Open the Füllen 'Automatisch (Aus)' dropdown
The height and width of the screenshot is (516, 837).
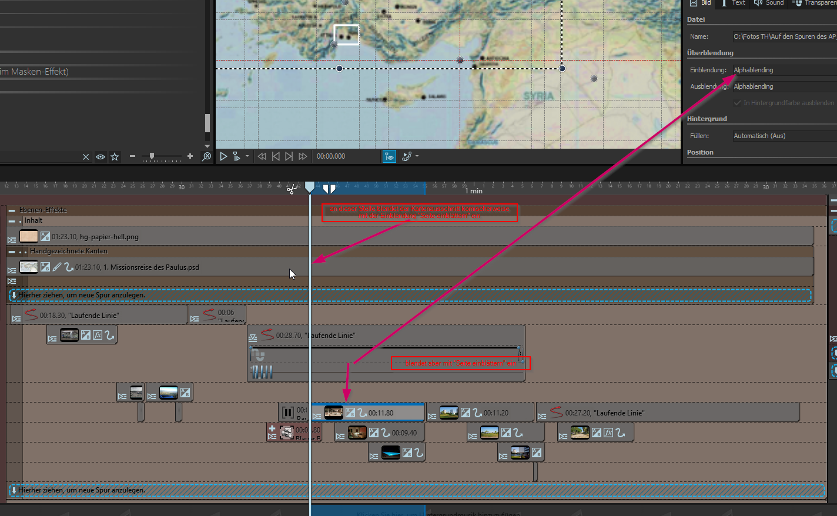tap(785, 136)
